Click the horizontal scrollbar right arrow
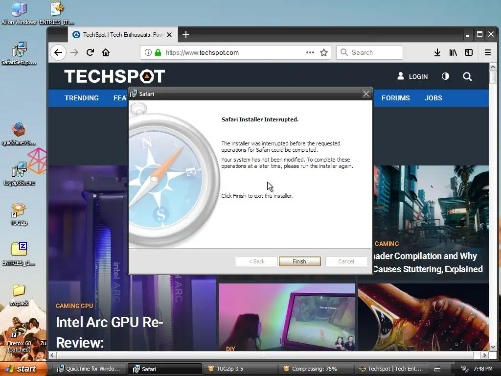Screen dimensions: 501x376 tap(485, 355)
